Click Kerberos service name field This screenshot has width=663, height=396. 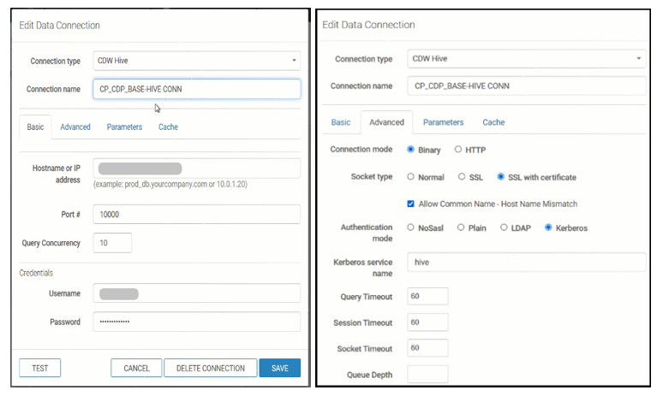[x=527, y=263]
